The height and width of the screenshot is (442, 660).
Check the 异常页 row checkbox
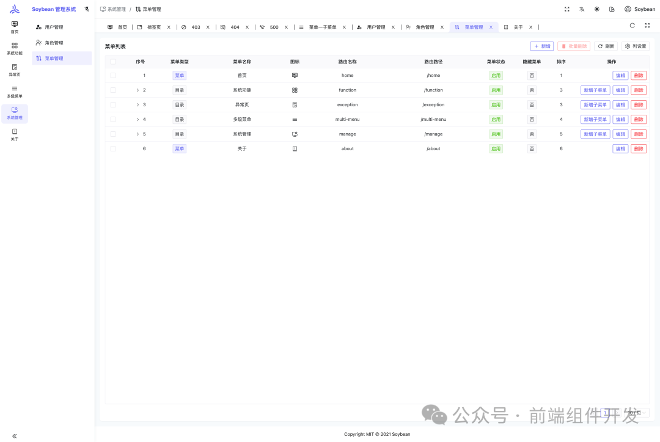coord(113,105)
